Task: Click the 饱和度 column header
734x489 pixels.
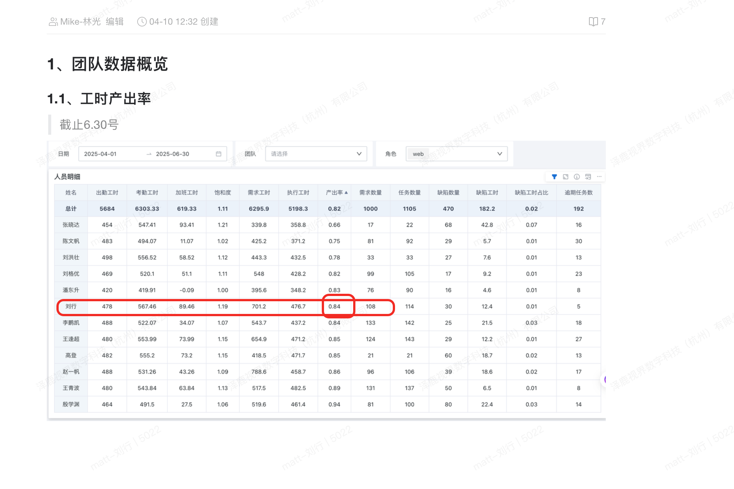Action: [x=223, y=193]
